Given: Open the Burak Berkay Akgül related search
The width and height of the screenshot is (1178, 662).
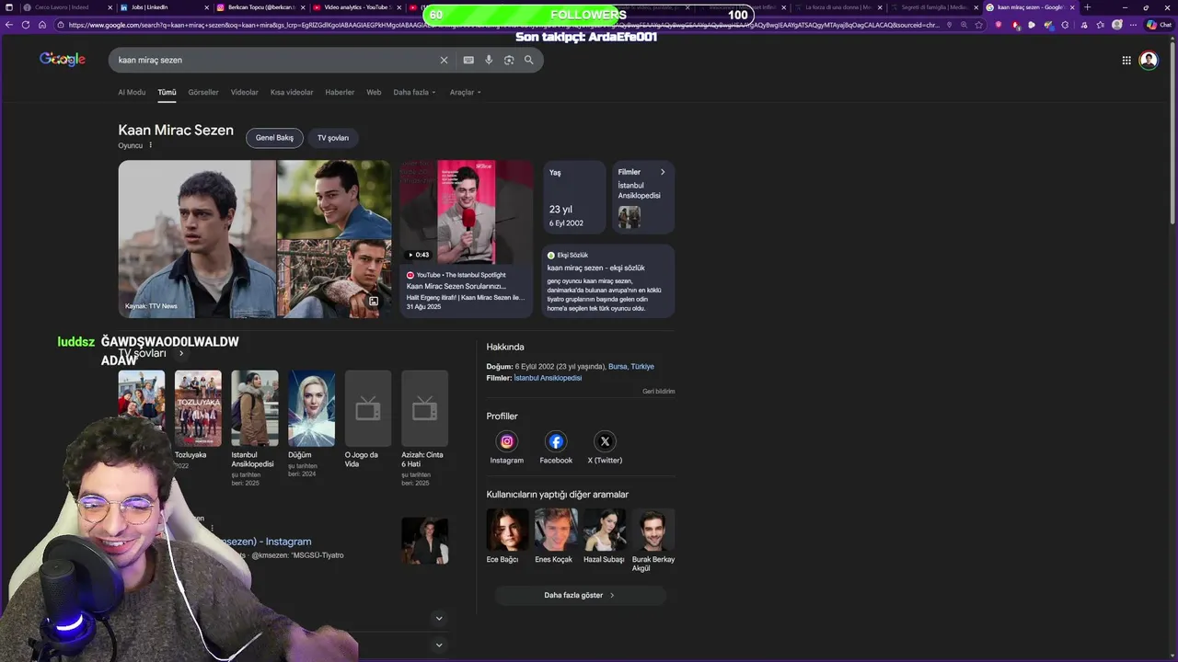Looking at the screenshot, I should [653, 541].
